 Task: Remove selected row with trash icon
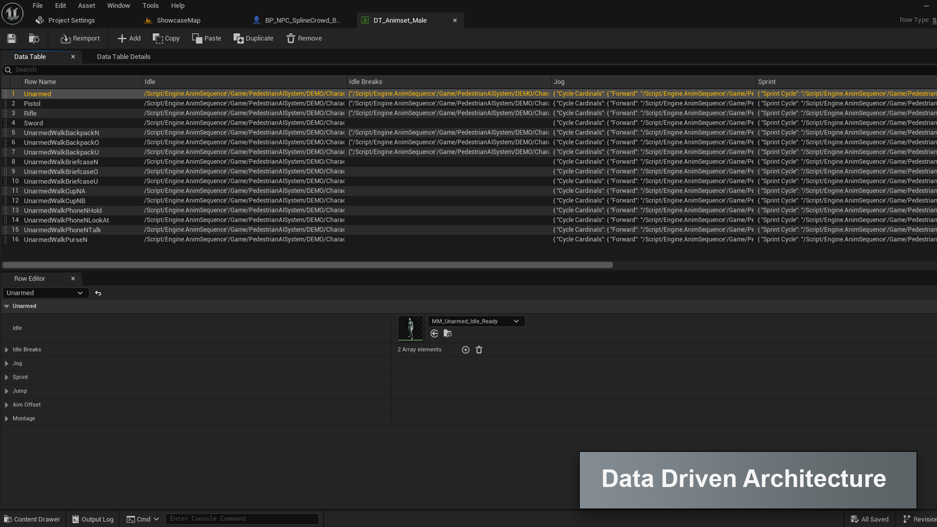[304, 39]
